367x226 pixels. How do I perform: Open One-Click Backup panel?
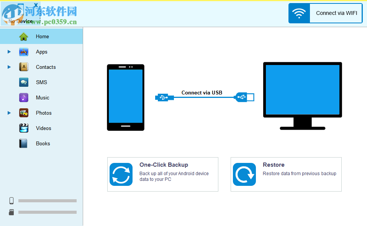(x=162, y=174)
